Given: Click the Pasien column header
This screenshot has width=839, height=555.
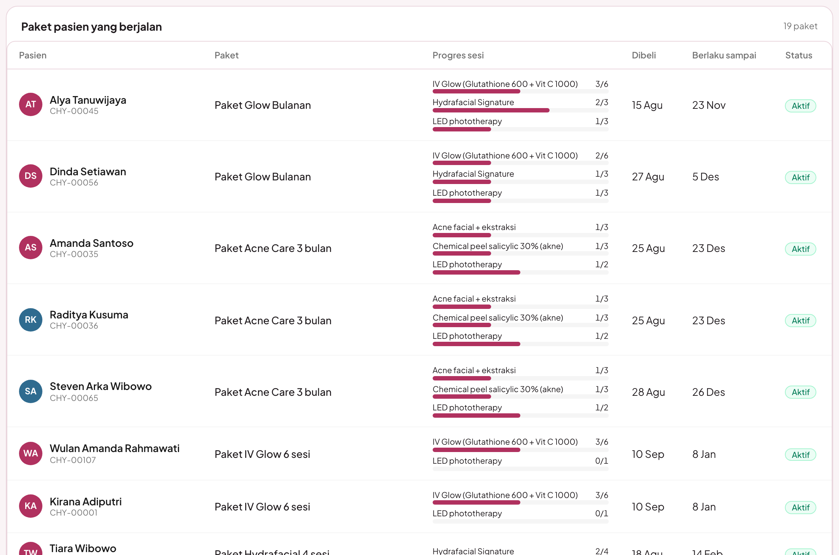Looking at the screenshot, I should [x=33, y=55].
